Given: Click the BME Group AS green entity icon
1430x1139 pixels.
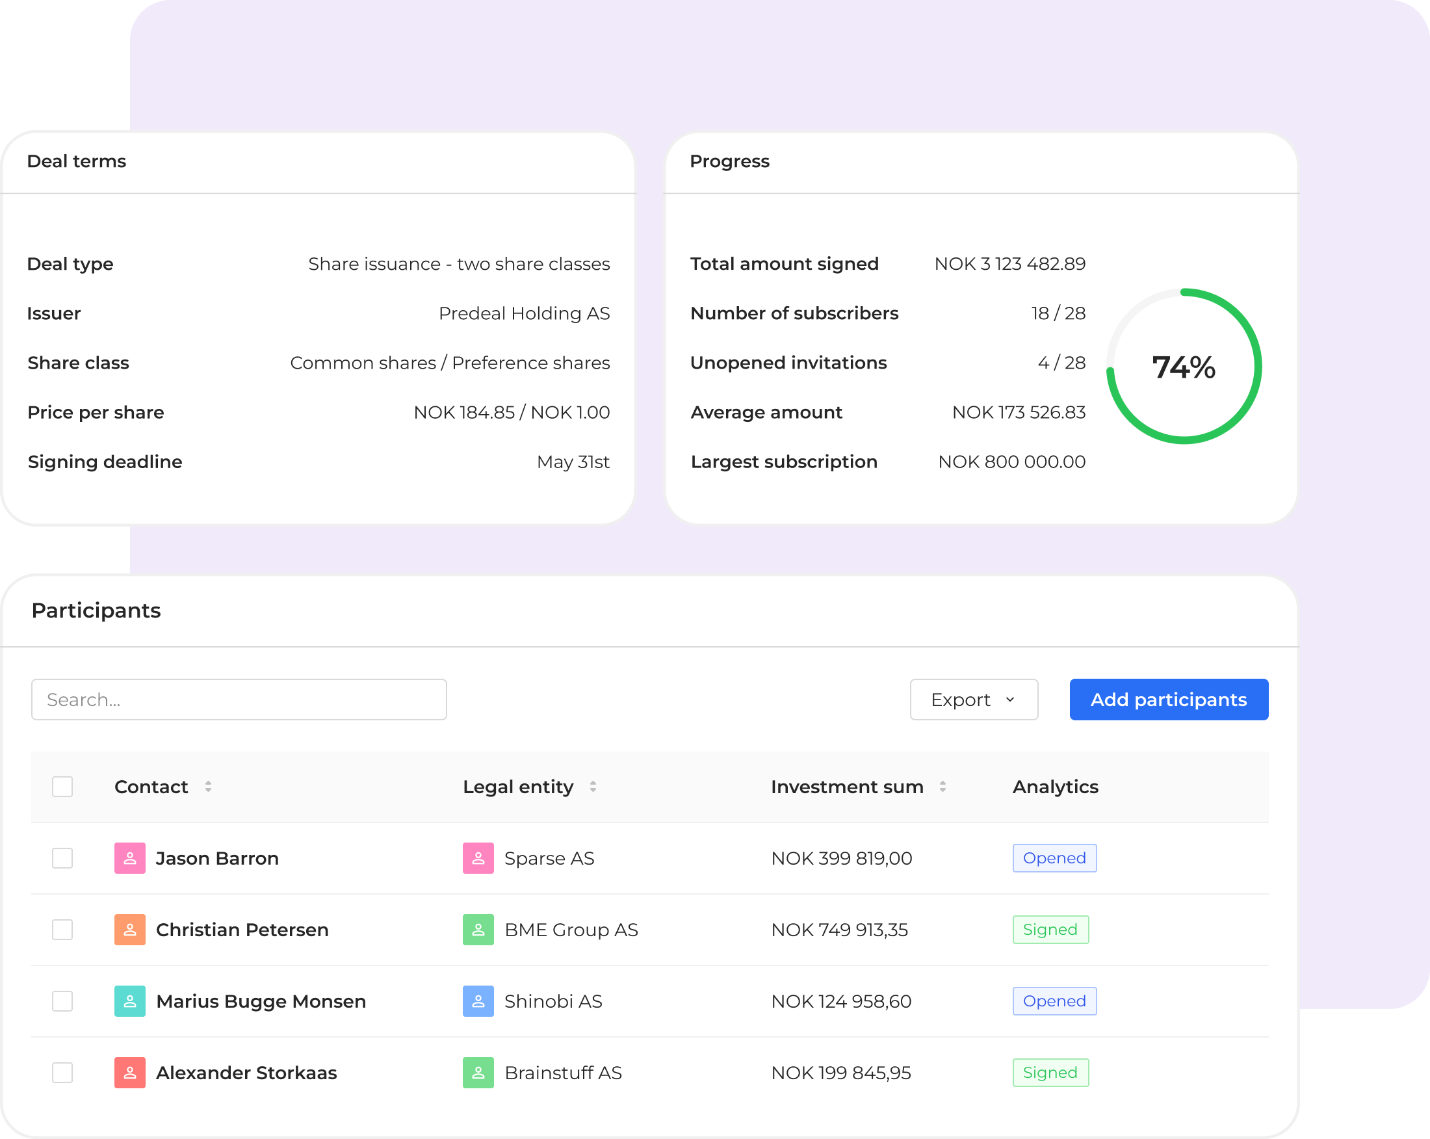Looking at the screenshot, I should click(478, 930).
